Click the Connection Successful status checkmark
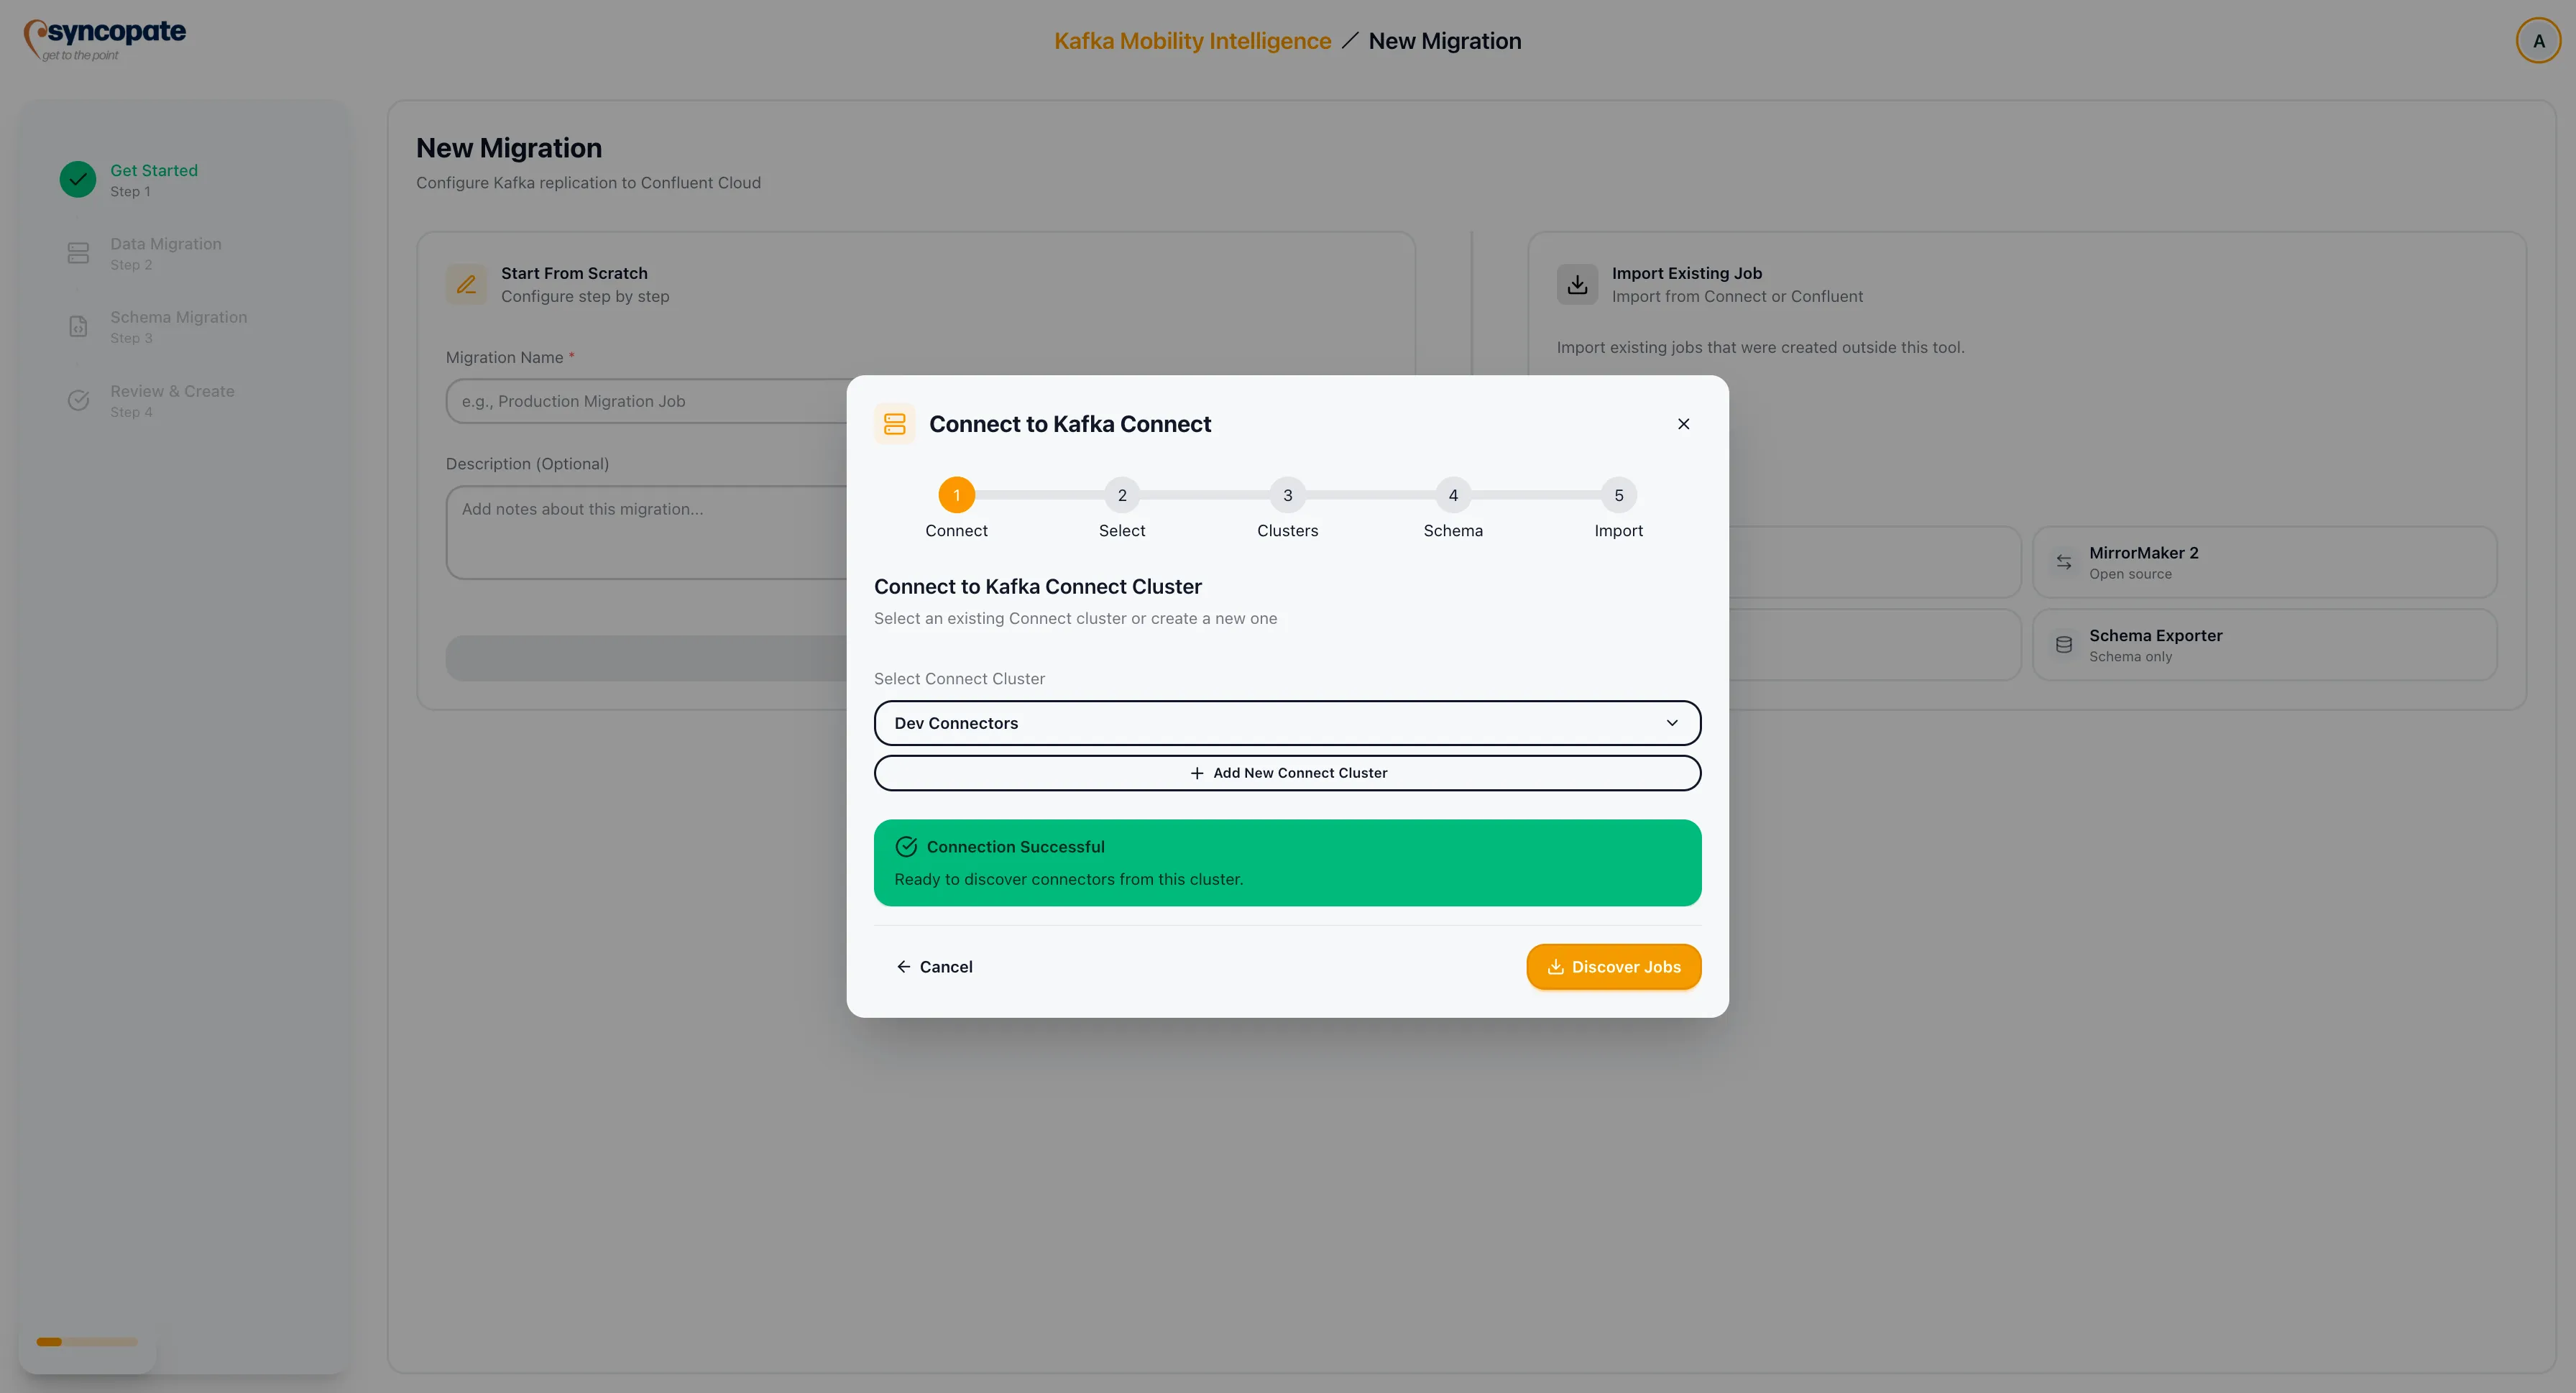Viewport: 2576px width, 1393px height. coord(906,846)
